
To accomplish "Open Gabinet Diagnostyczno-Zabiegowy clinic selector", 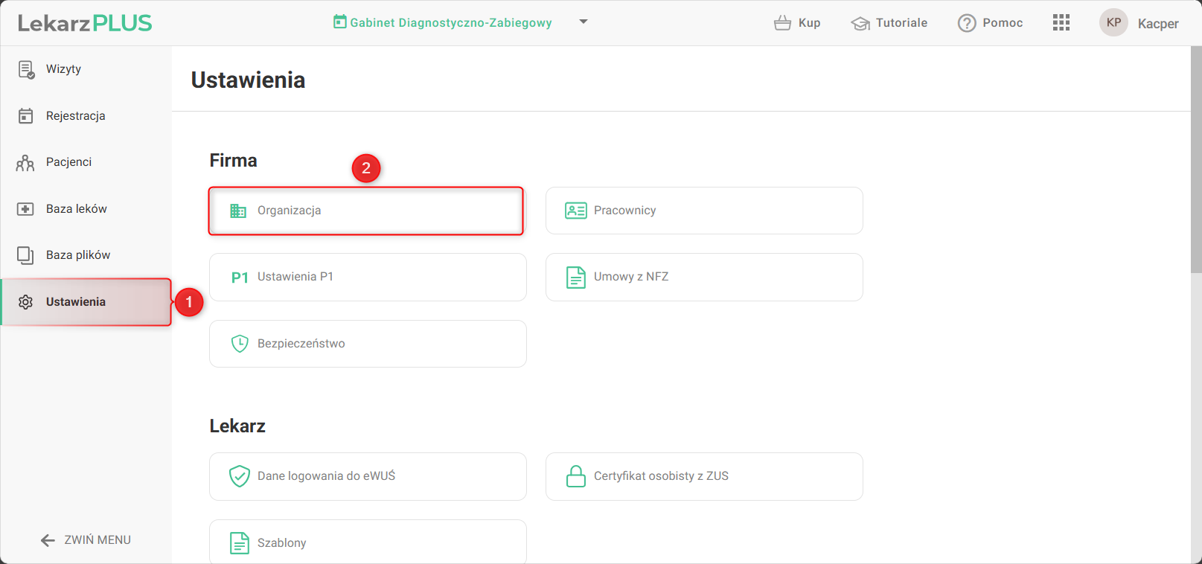I will click(443, 23).
